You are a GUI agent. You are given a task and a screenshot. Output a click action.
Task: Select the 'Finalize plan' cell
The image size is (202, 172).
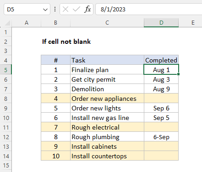[107, 70]
